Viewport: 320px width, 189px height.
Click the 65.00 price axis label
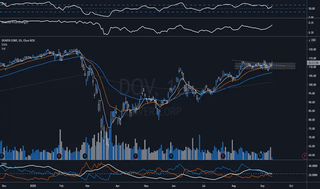312,146
